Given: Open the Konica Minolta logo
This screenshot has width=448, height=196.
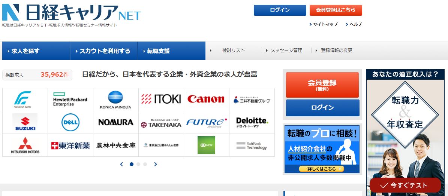Looking at the screenshot, I should pyautogui.click(x=115, y=100).
